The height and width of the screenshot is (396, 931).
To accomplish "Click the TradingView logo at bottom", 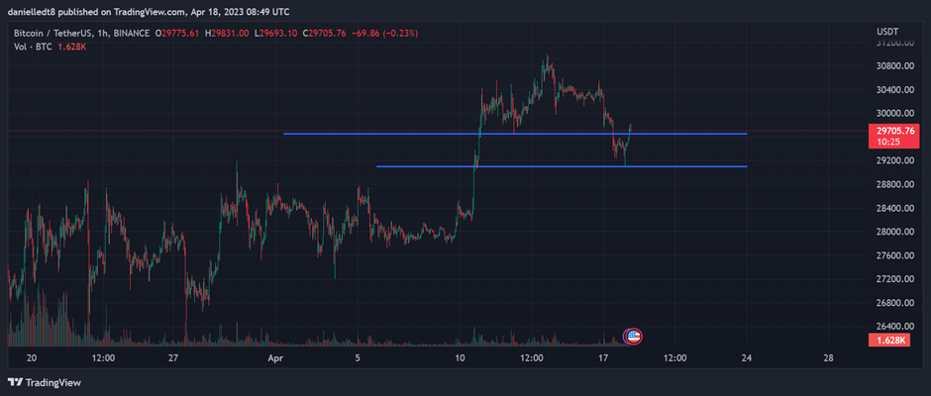I will [44, 382].
